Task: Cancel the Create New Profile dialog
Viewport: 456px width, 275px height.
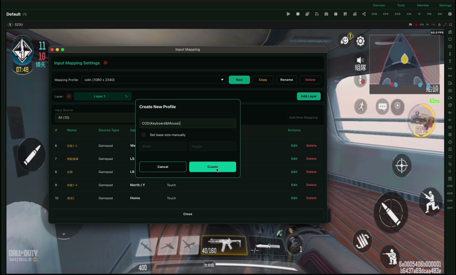Action: point(163,167)
